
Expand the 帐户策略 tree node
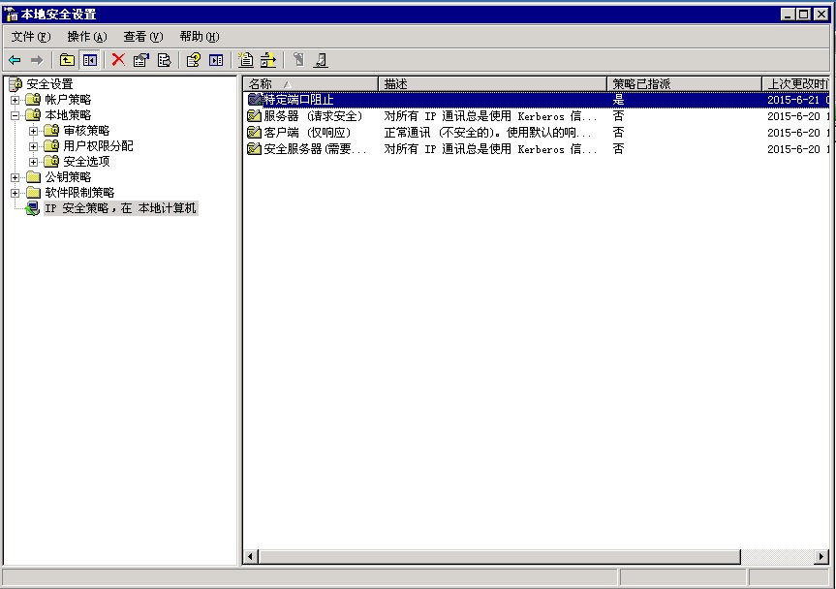coord(15,100)
